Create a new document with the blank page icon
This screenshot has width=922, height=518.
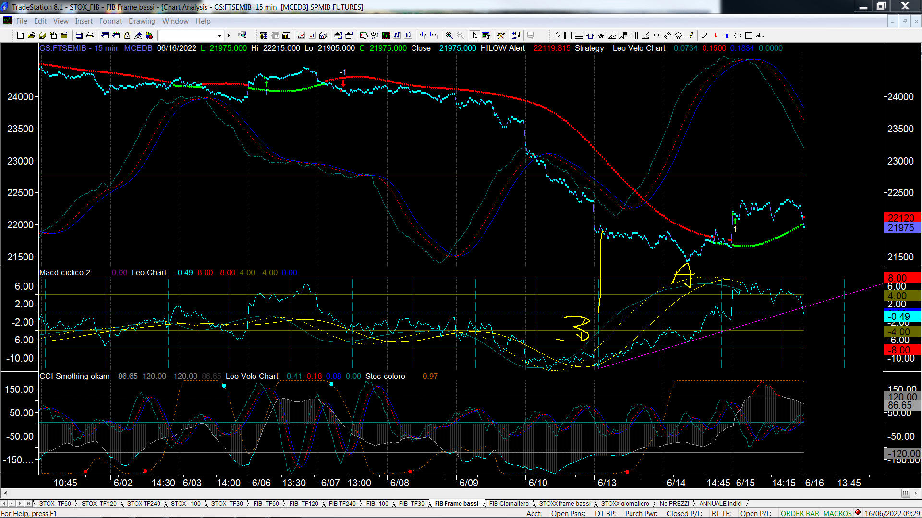(20, 35)
